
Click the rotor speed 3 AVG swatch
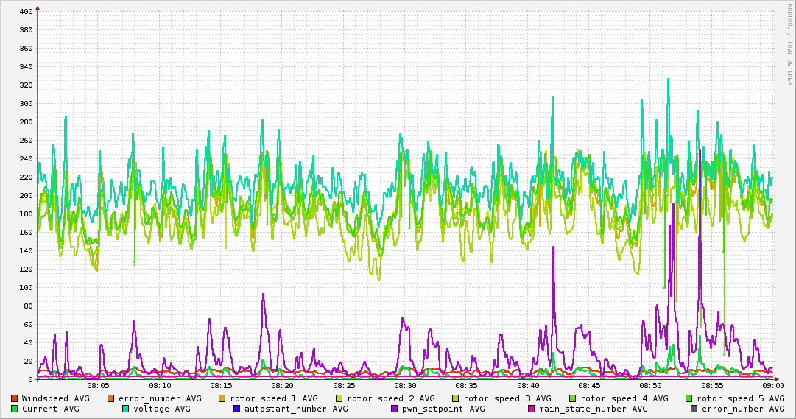tap(455, 398)
